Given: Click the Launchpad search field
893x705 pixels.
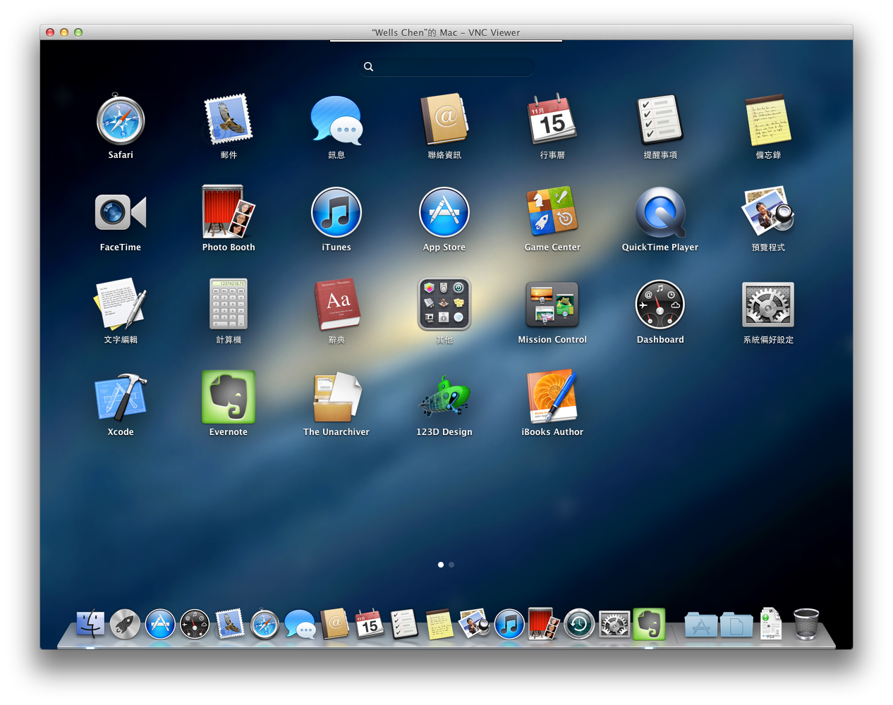Looking at the screenshot, I should [x=446, y=66].
